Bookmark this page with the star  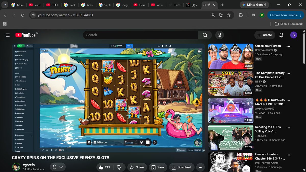(229, 15)
